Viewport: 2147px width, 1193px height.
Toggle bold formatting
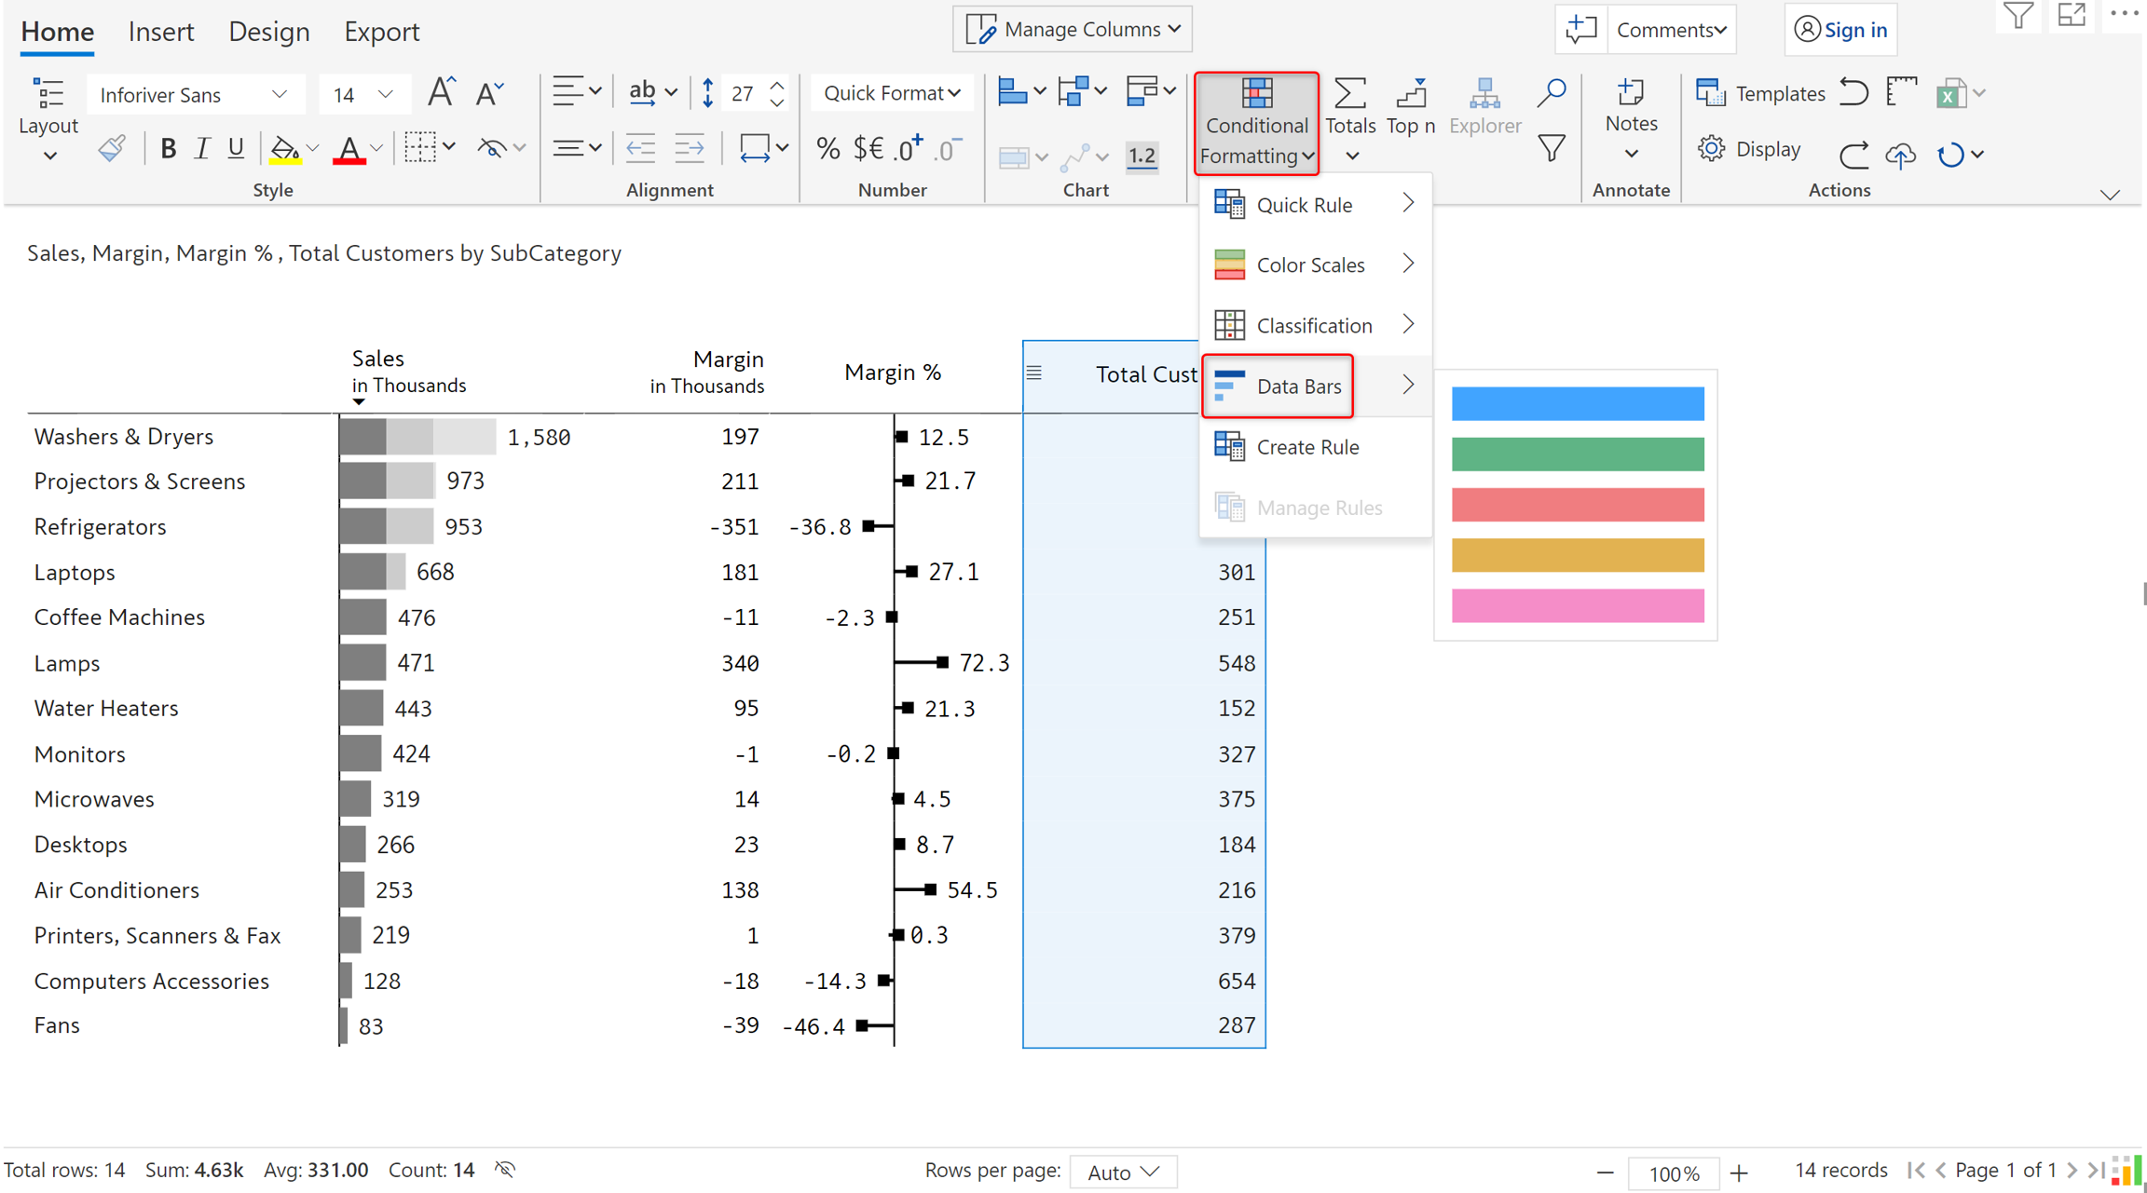pyautogui.click(x=168, y=149)
